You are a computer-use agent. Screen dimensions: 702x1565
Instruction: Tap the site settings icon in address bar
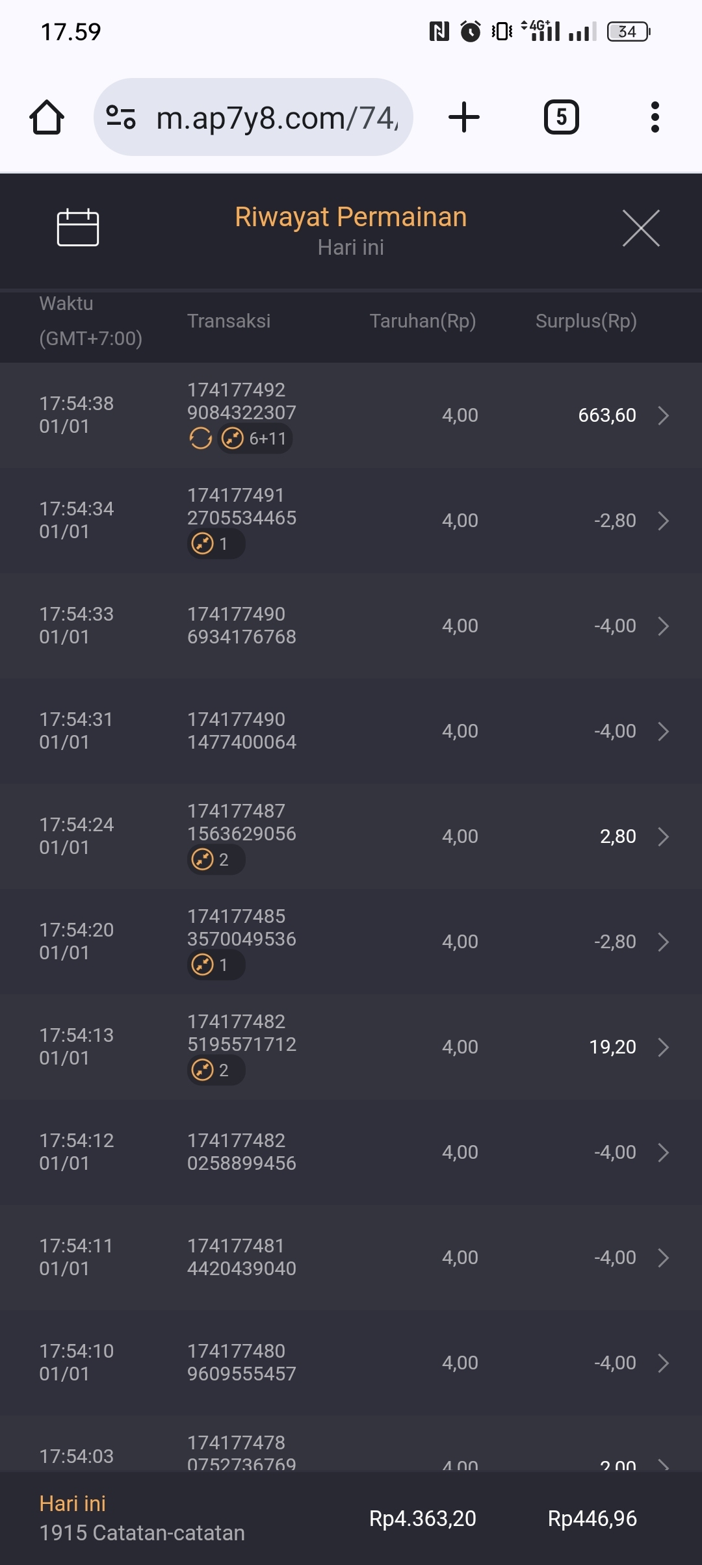pyautogui.click(x=121, y=118)
